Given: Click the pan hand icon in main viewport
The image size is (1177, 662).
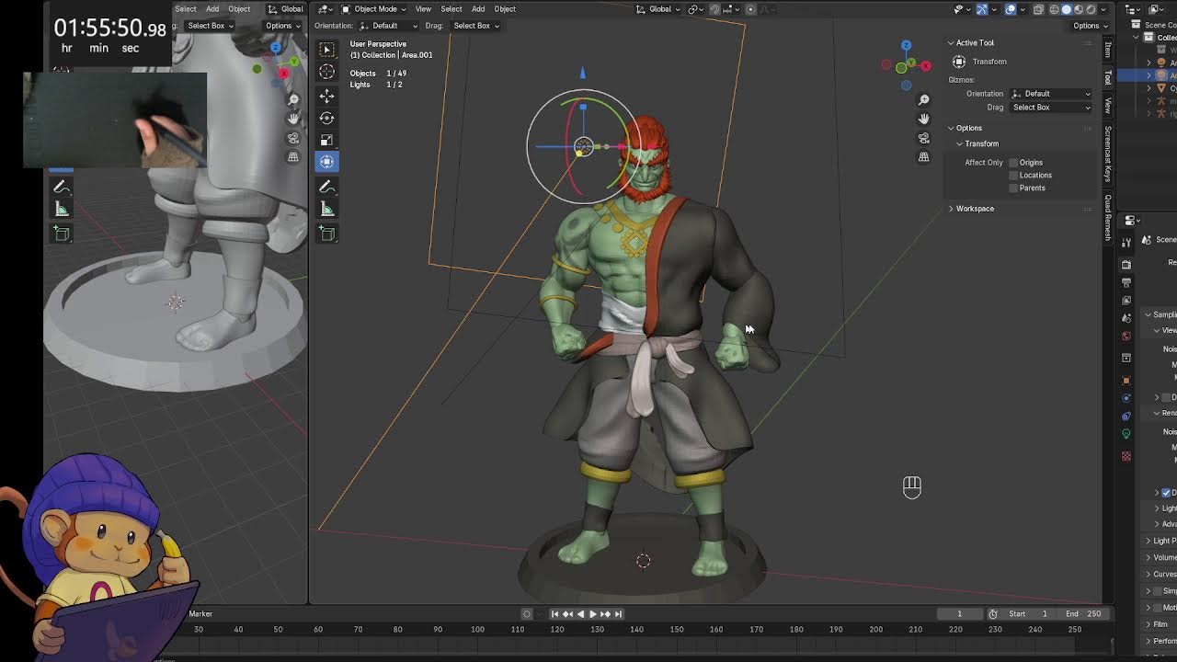Looking at the screenshot, I should (924, 119).
